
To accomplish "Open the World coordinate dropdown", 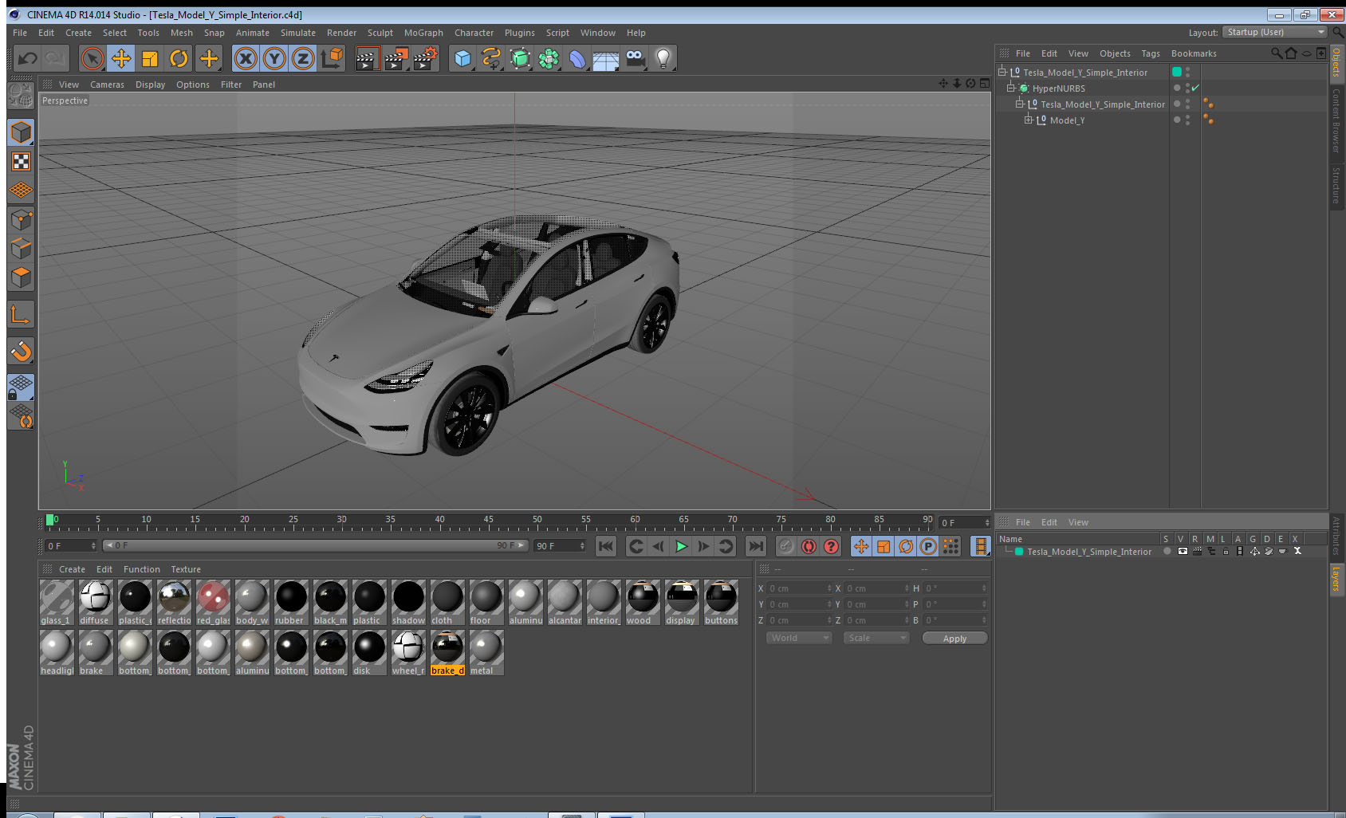I will [x=800, y=638].
